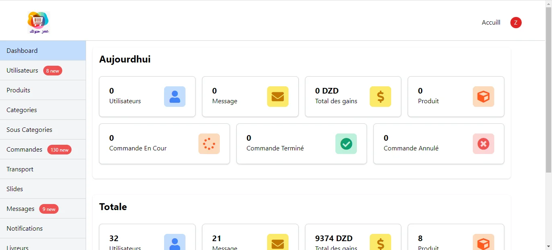Click the shopping cart store logo
This screenshot has width=552, height=250.
[38, 22]
